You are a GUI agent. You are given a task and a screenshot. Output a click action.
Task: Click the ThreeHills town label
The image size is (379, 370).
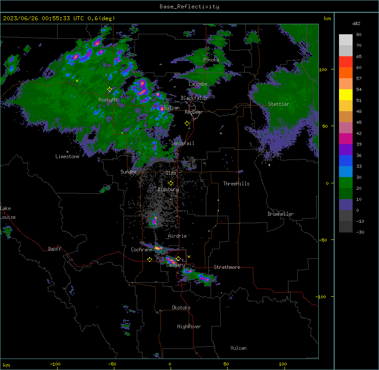pos(236,184)
